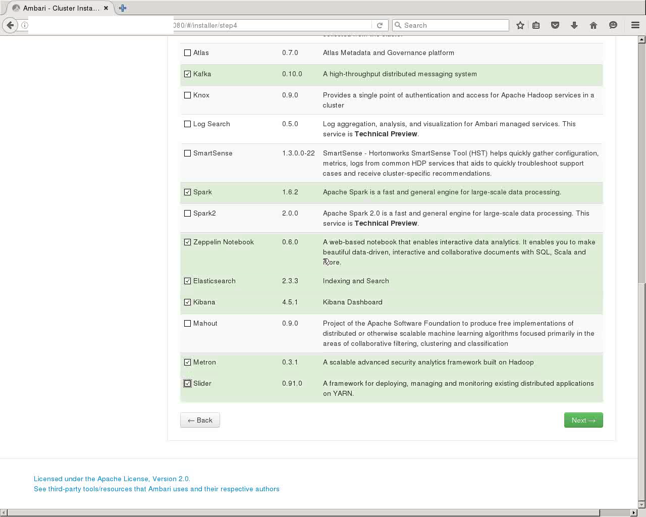
Task: Check the Mahout service
Action: click(187, 323)
